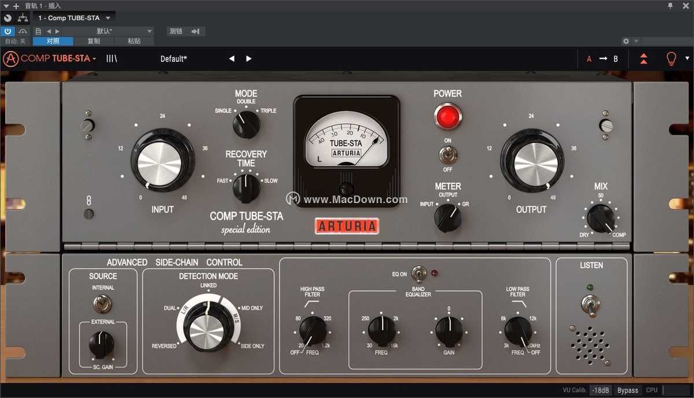This screenshot has width=694, height=398.
Task: Copy A to B with arrow
Action: (x=603, y=58)
